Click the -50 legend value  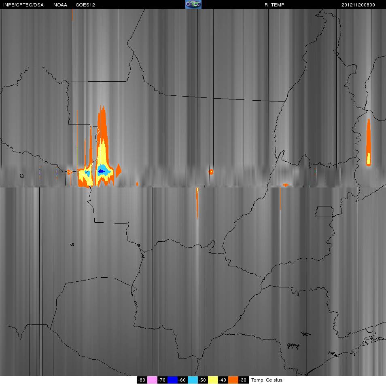203,380
